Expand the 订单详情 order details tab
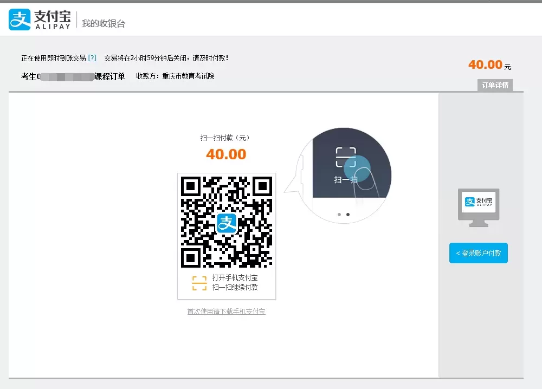 click(495, 85)
